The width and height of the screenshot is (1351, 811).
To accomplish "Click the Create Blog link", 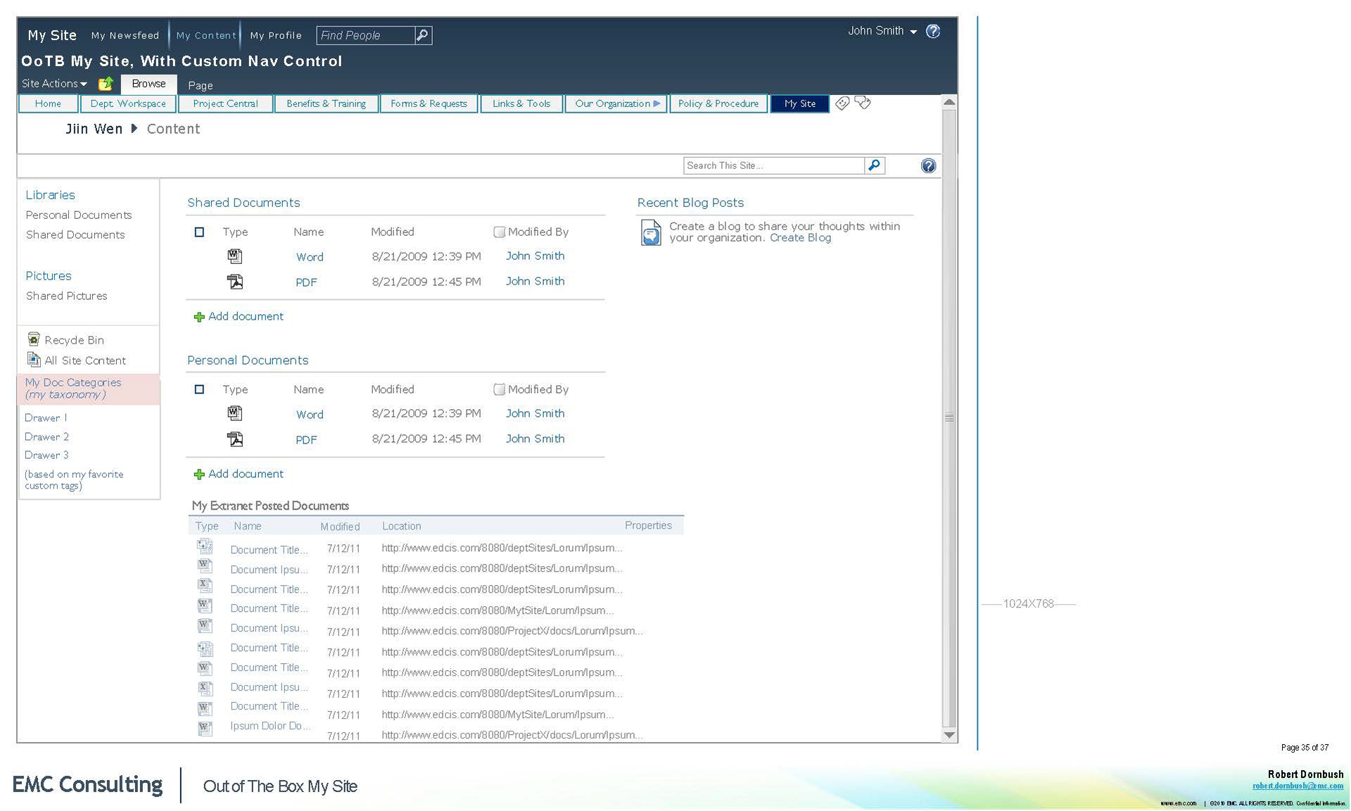I will (800, 238).
